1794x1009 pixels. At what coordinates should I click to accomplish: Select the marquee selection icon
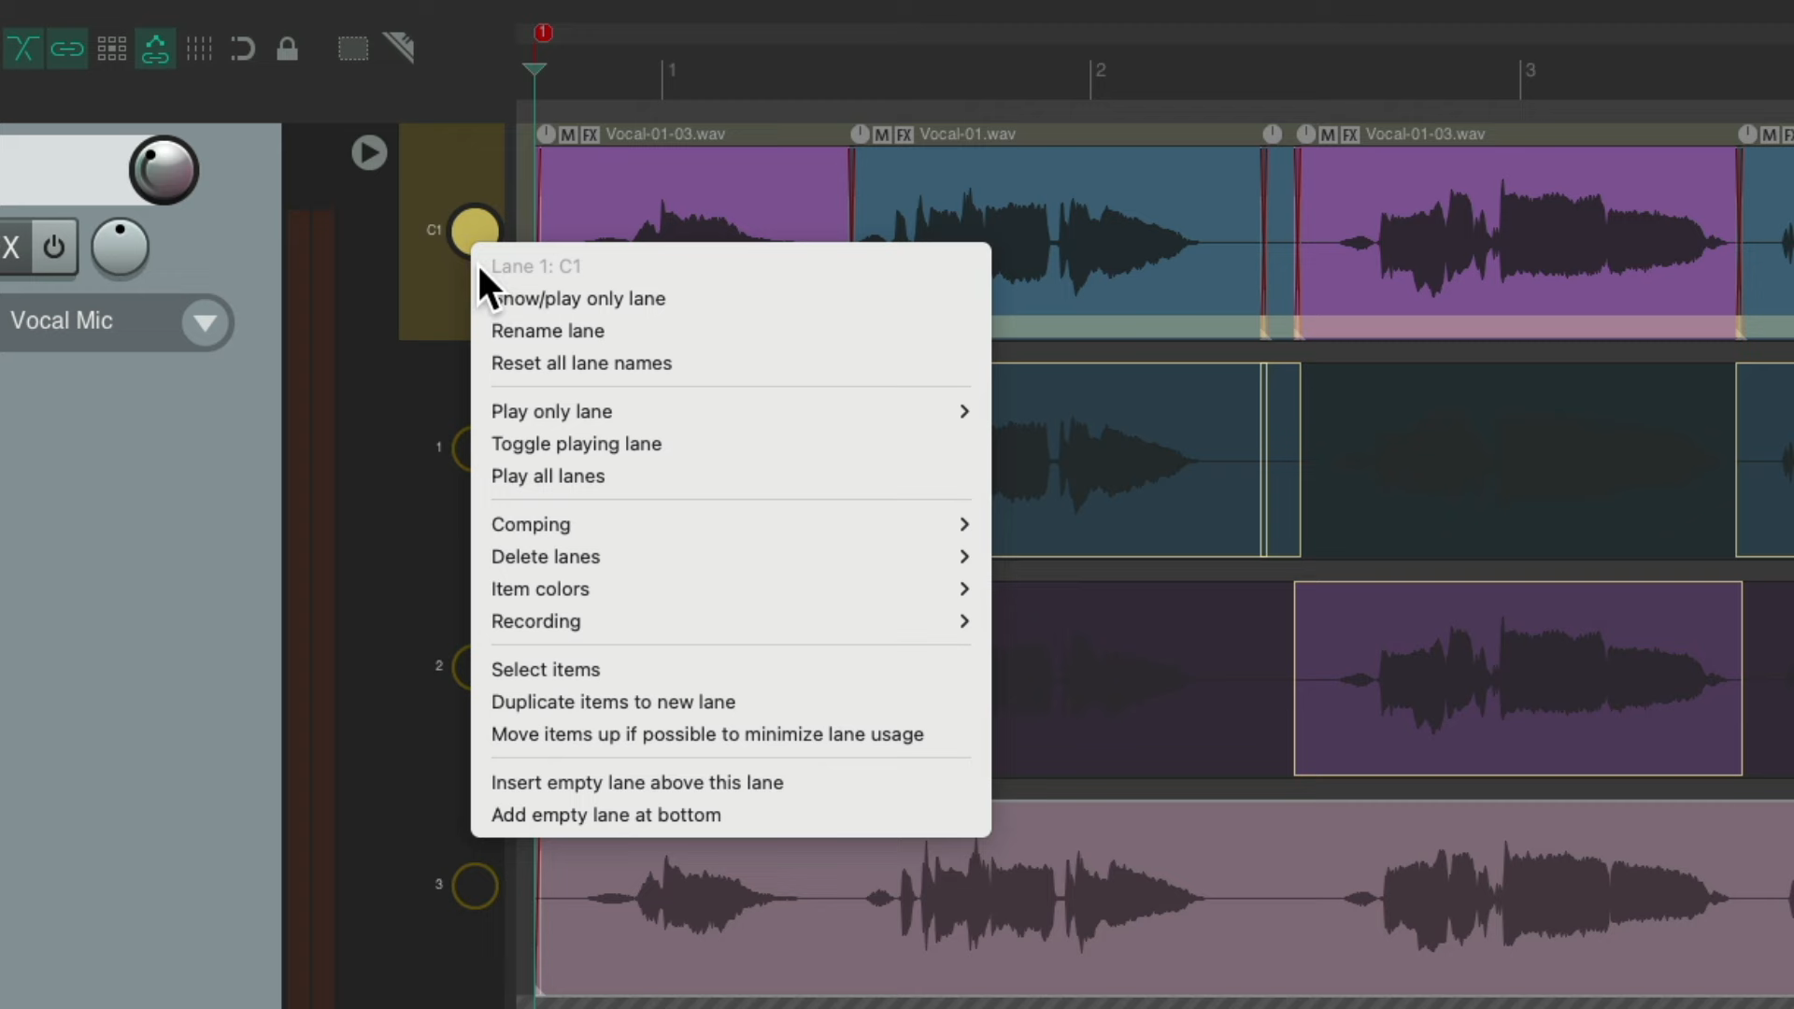point(353,49)
